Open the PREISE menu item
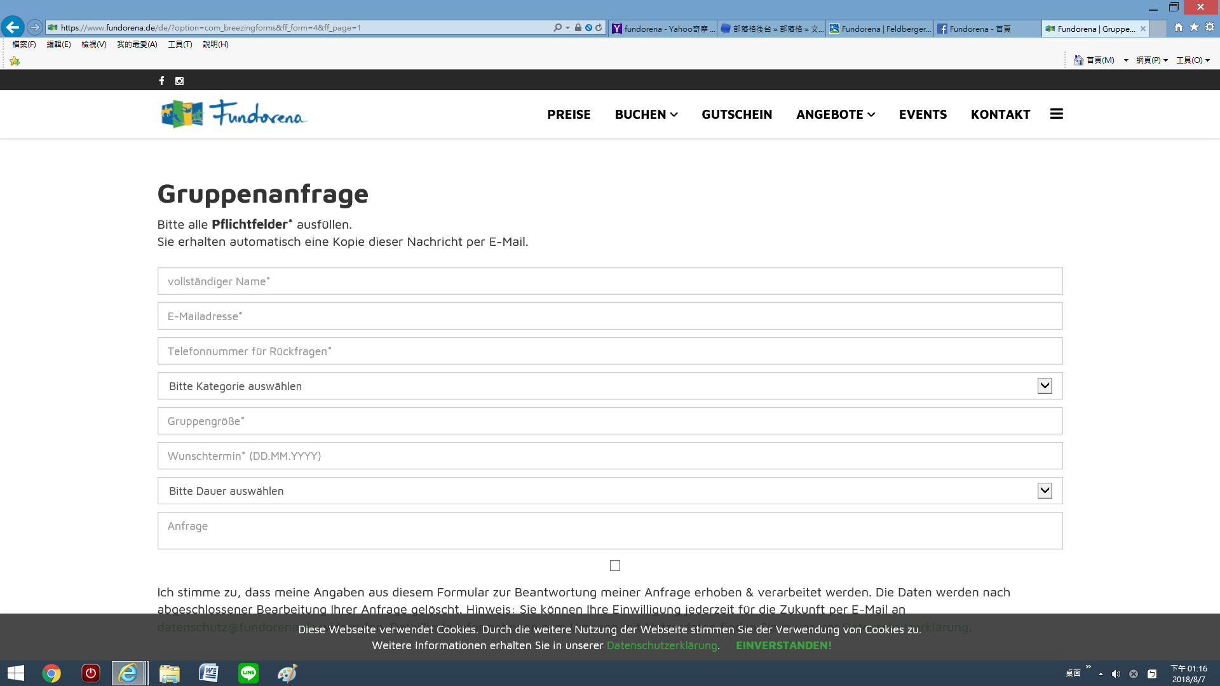 [569, 114]
